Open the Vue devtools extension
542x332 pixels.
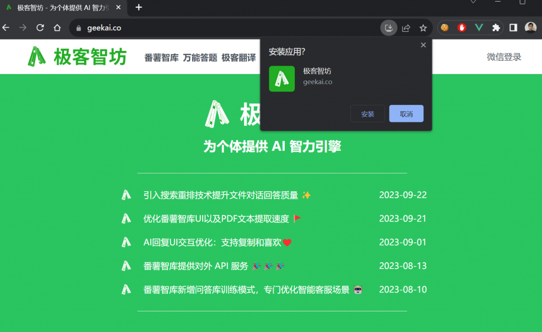click(478, 28)
